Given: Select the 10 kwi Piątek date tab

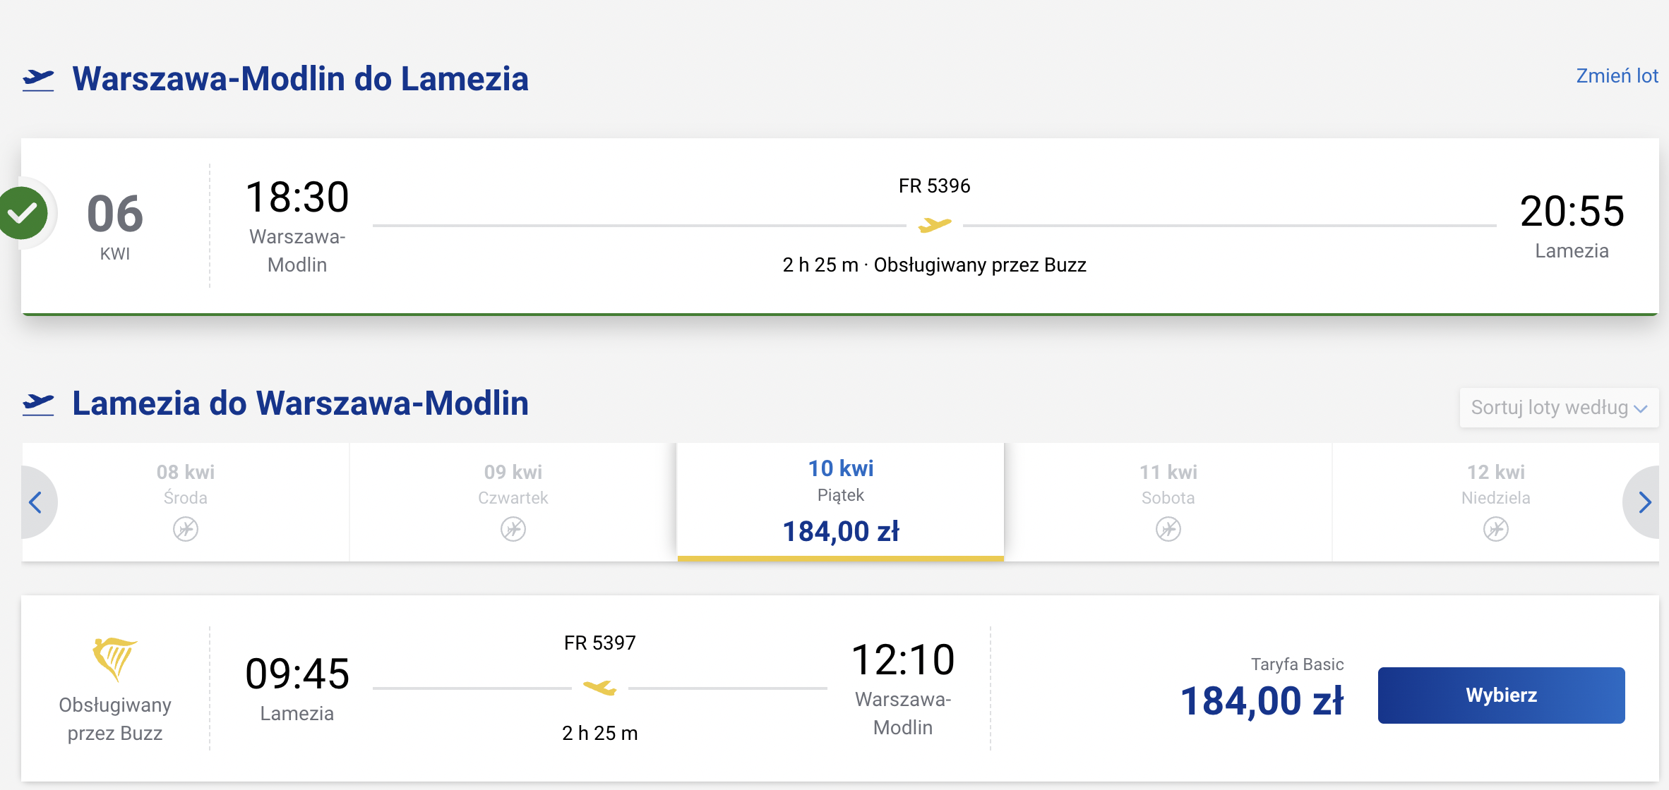Looking at the screenshot, I should coord(841,502).
